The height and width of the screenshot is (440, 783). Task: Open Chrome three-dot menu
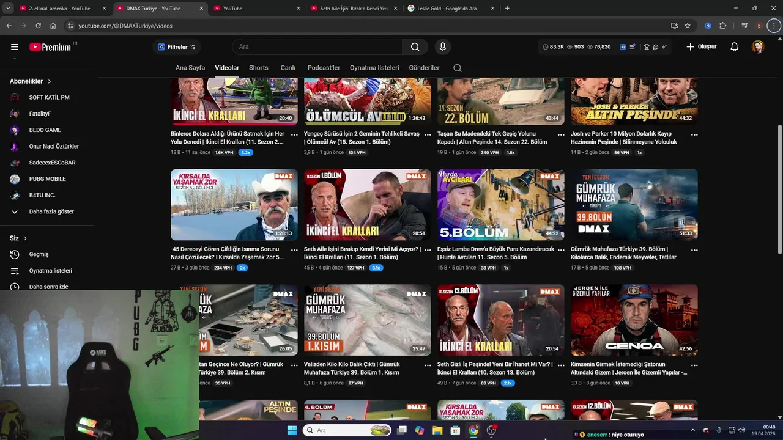click(x=774, y=26)
